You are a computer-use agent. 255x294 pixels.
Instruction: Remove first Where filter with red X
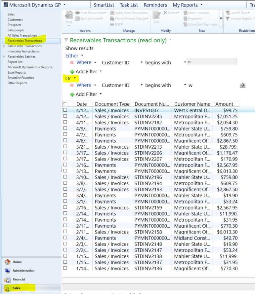(x=72, y=62)
